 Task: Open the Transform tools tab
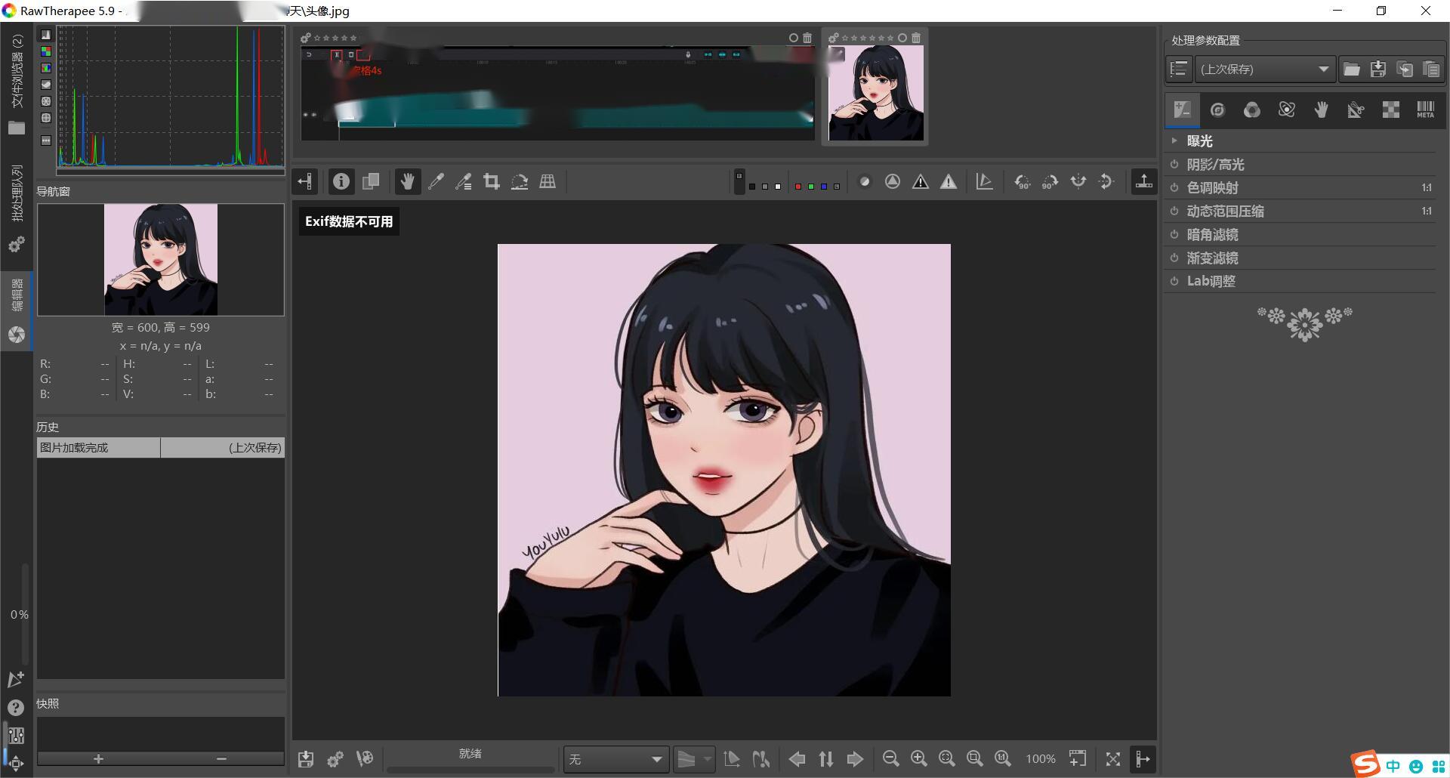click(1356, 110)
